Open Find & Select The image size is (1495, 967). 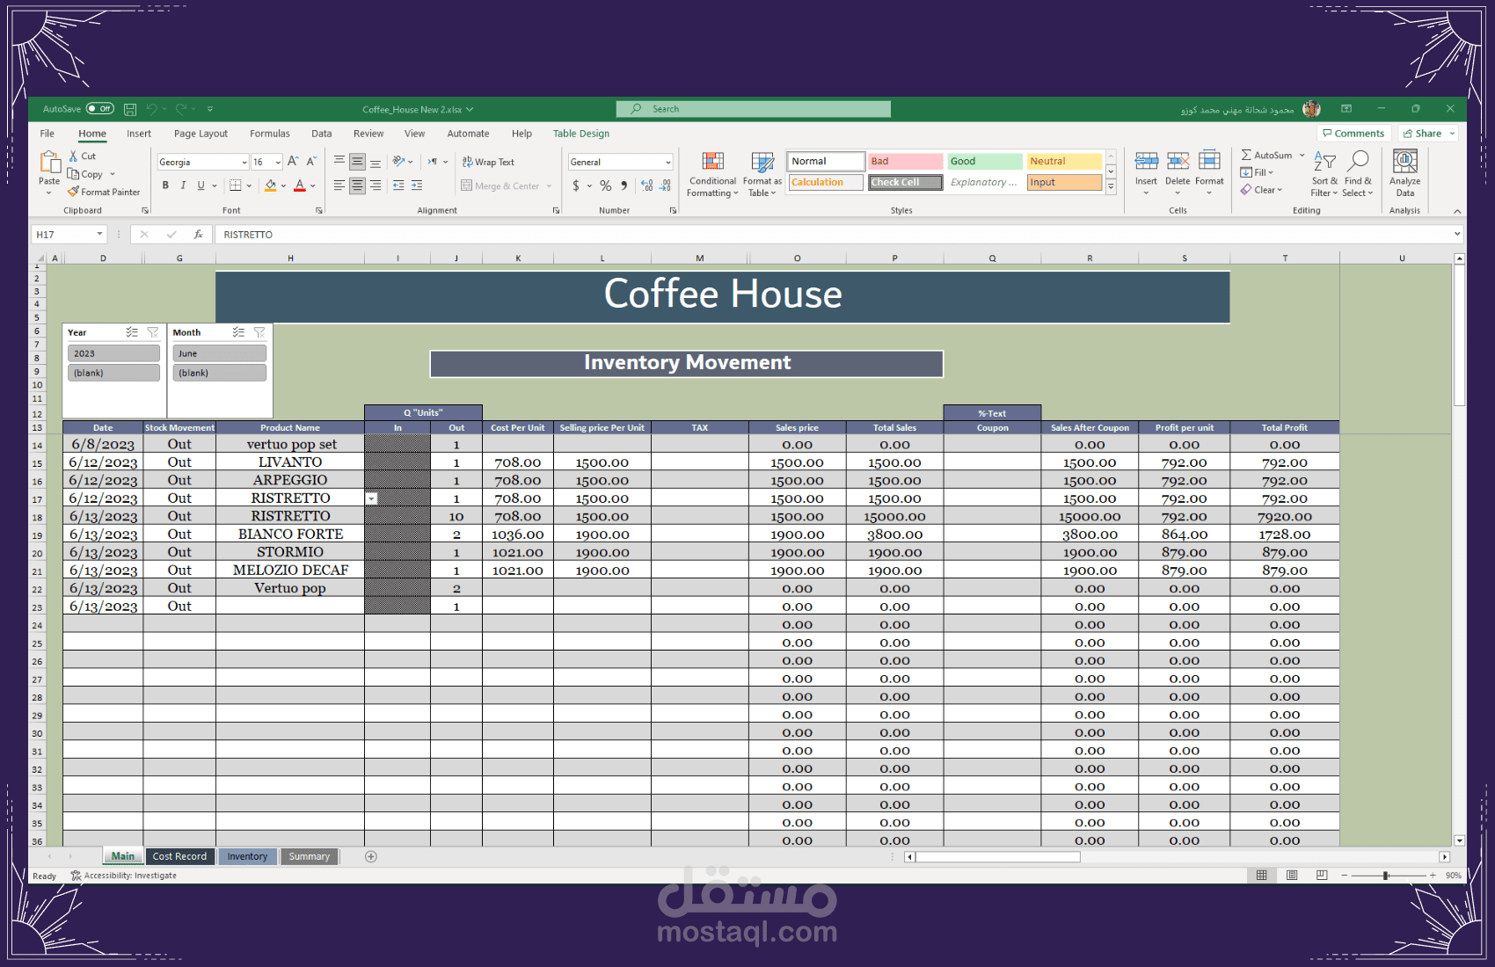click(x=1358, y=174)
